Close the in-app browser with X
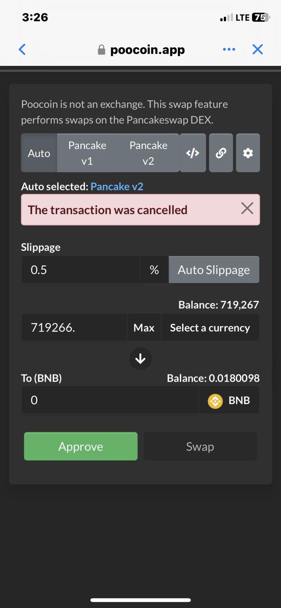Viewport: 281px width, 608px height. pyautogui.click(x=258, y=49)
